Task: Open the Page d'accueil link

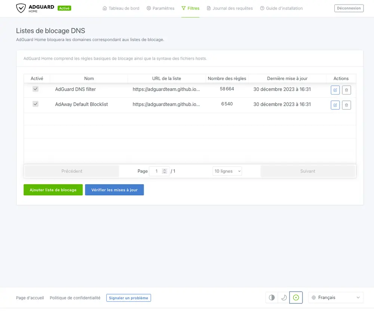Action: pyautogui.click(x=30, y=298)
